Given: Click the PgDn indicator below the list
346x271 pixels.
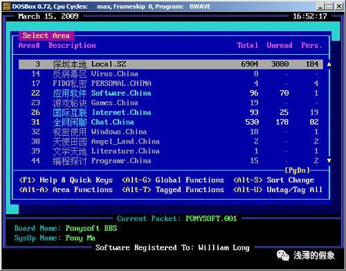Looking at the screenshot, I should 297,171.
